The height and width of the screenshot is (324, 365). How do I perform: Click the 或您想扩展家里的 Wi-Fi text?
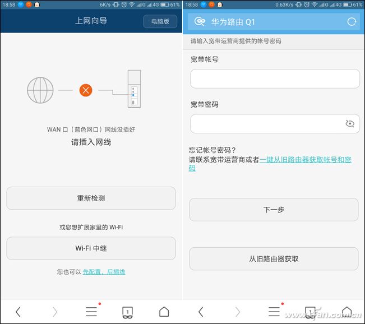tap(91, 227)
